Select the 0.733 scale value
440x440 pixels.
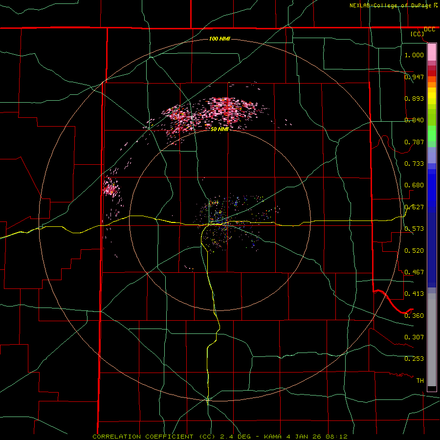[414, 163]
